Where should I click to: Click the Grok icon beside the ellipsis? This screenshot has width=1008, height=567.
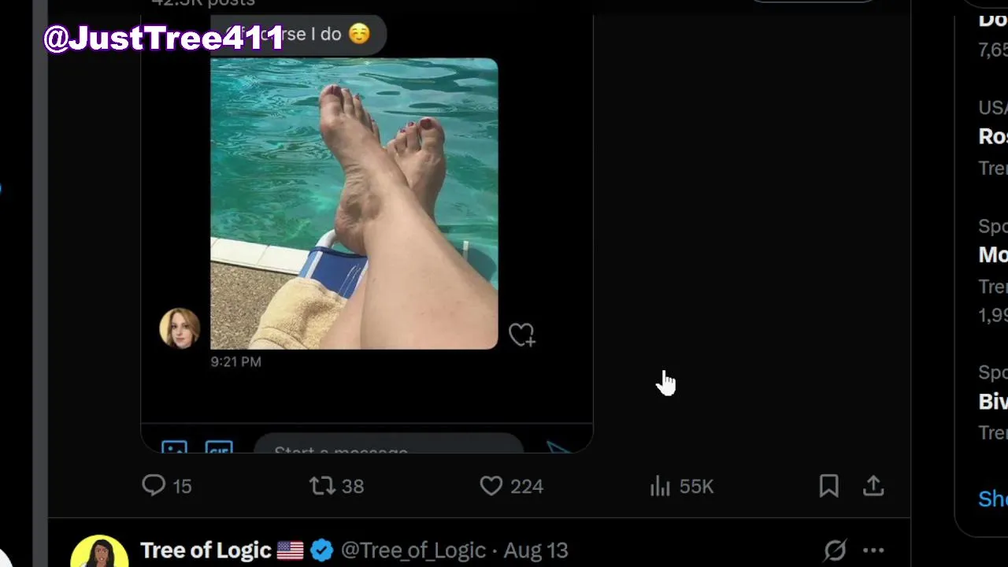(x=835, y=550)
